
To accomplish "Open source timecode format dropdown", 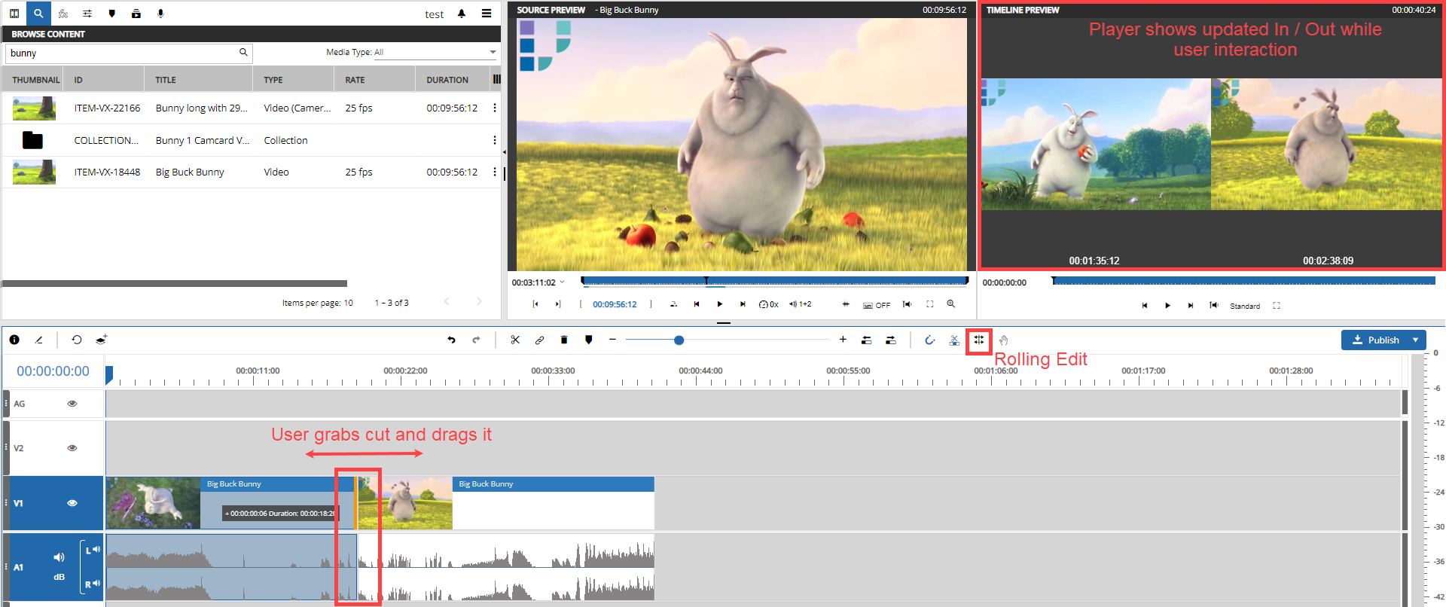I will tap(562, 282).
